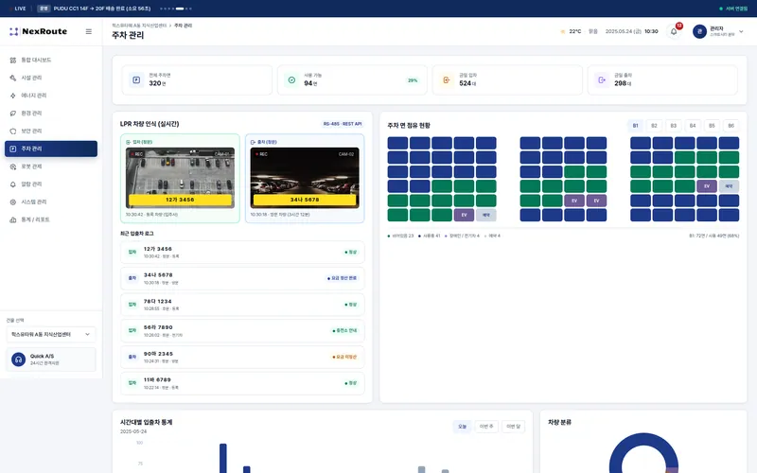Click EV parking slot in the left block
757x473 pixels.
coord(464,215)
